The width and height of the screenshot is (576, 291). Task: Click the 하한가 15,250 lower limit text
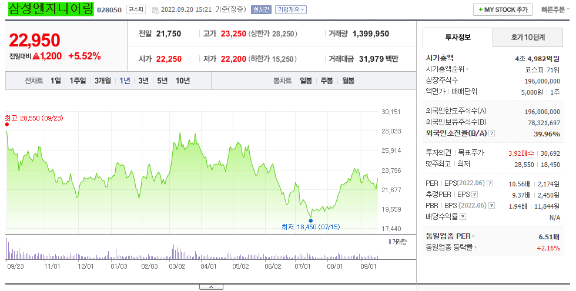273,59
